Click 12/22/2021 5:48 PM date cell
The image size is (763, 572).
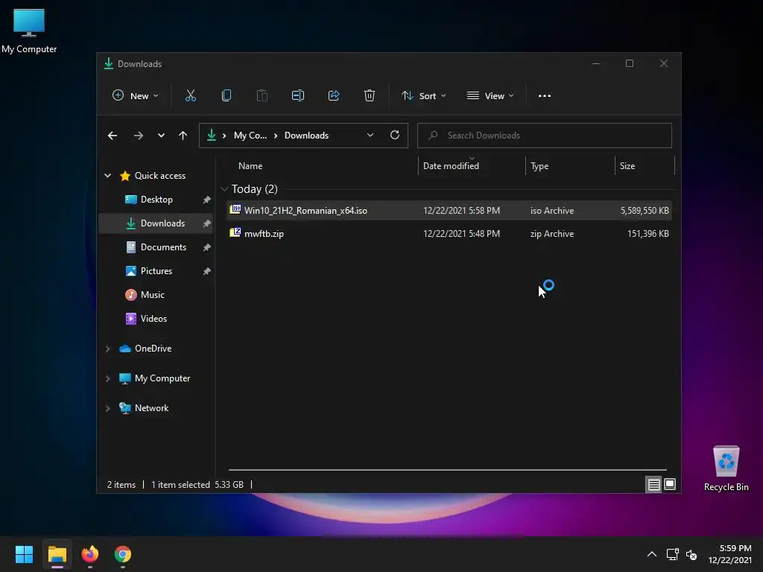click(x=461, y=234)
